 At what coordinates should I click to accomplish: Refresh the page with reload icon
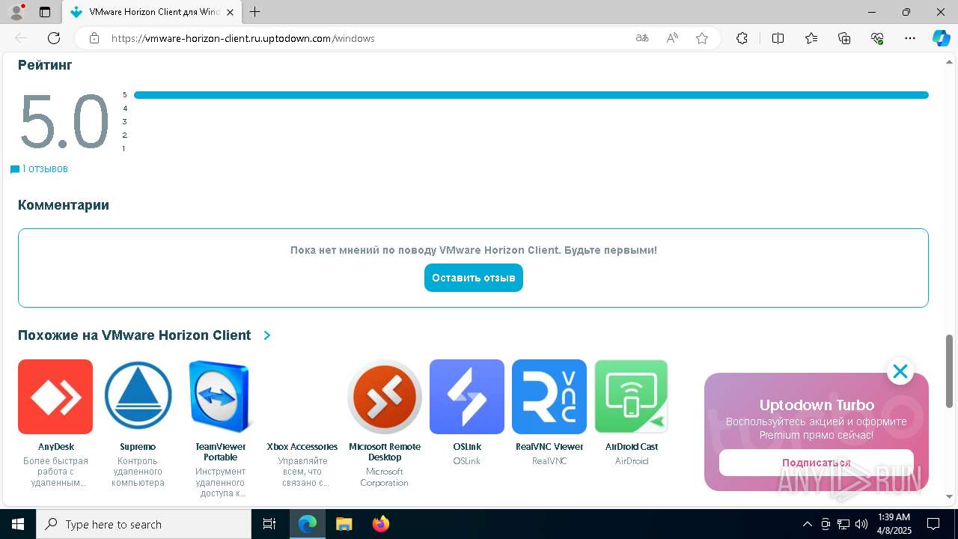tap(54, 38)
